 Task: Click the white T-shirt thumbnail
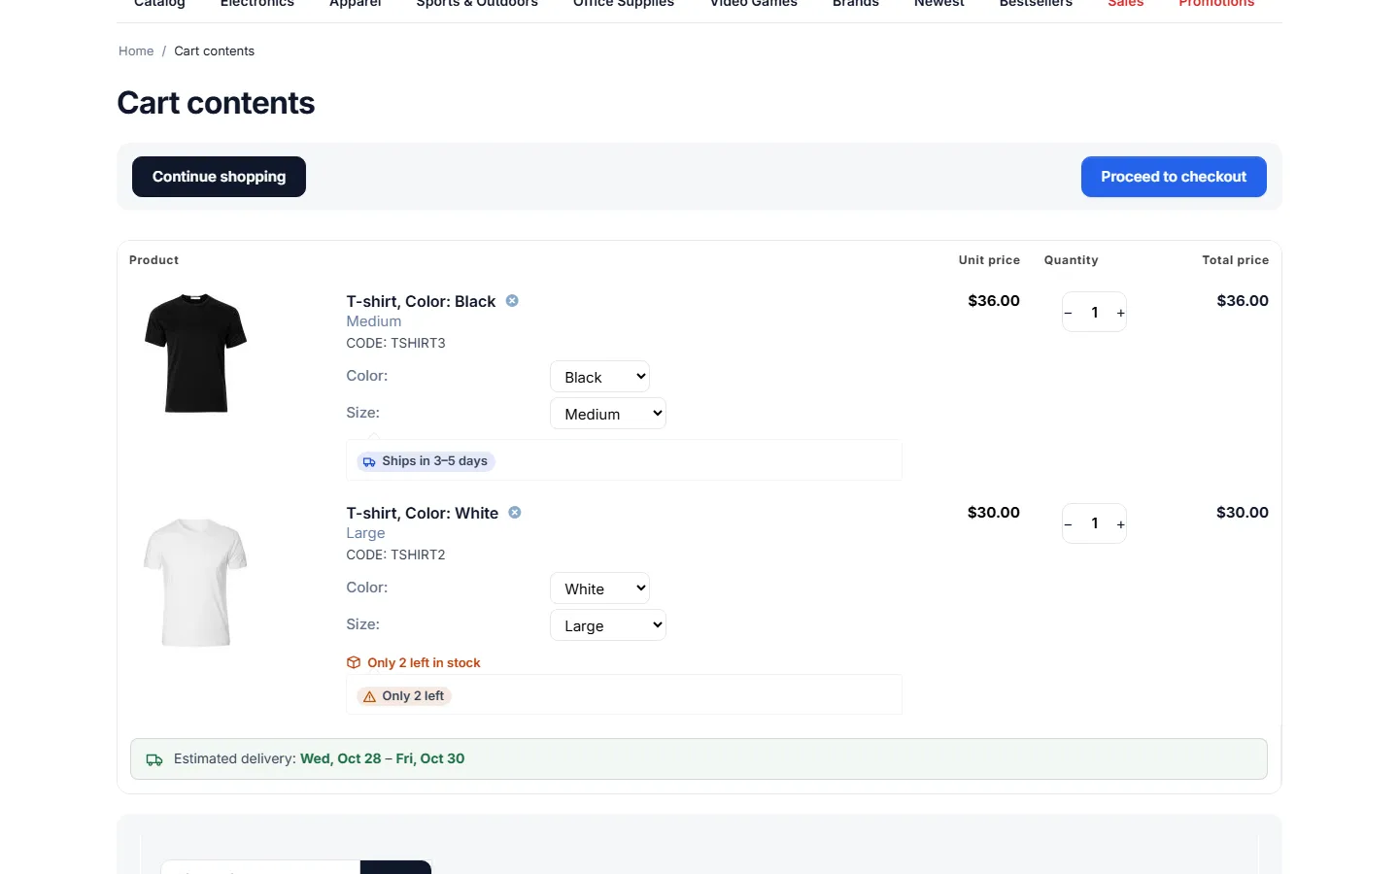(195, 583)
